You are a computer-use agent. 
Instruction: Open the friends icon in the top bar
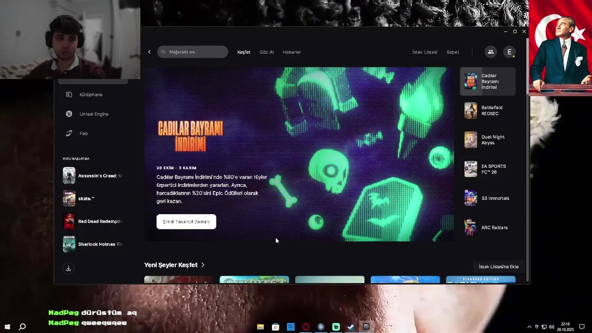[x=490, y=52]
